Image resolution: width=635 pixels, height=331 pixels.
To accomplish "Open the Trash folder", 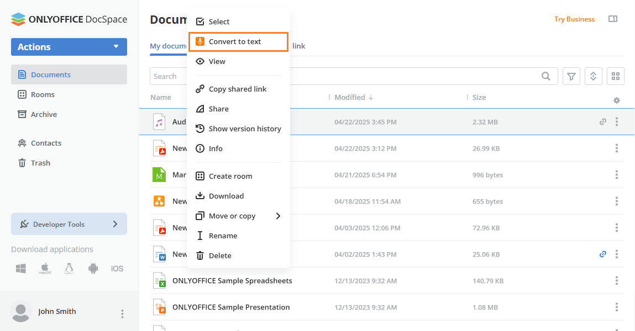I will click(34, 163).
